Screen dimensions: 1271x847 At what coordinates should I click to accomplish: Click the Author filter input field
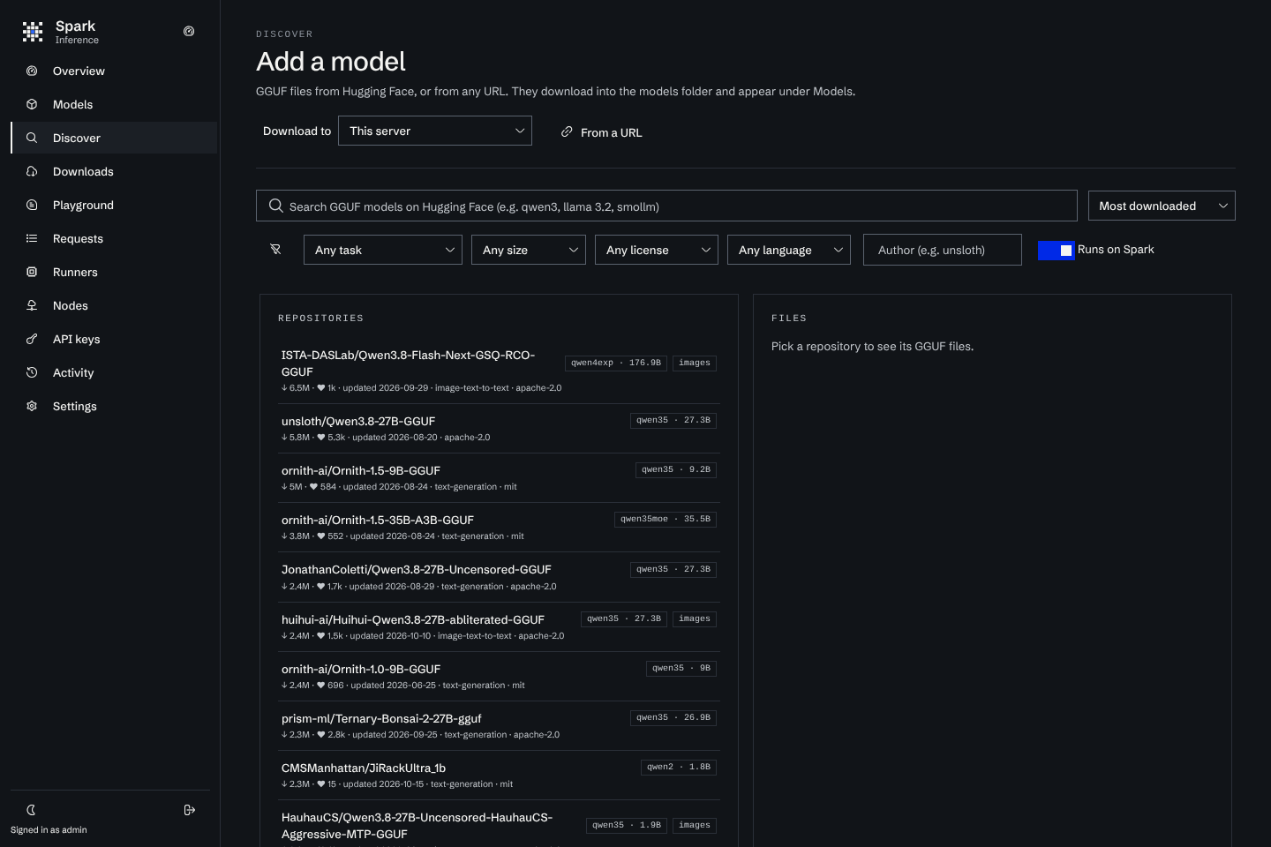(943, 250)
